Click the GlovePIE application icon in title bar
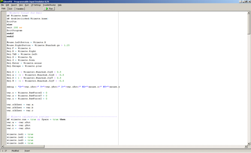251x153 pixels. (2, 1)
